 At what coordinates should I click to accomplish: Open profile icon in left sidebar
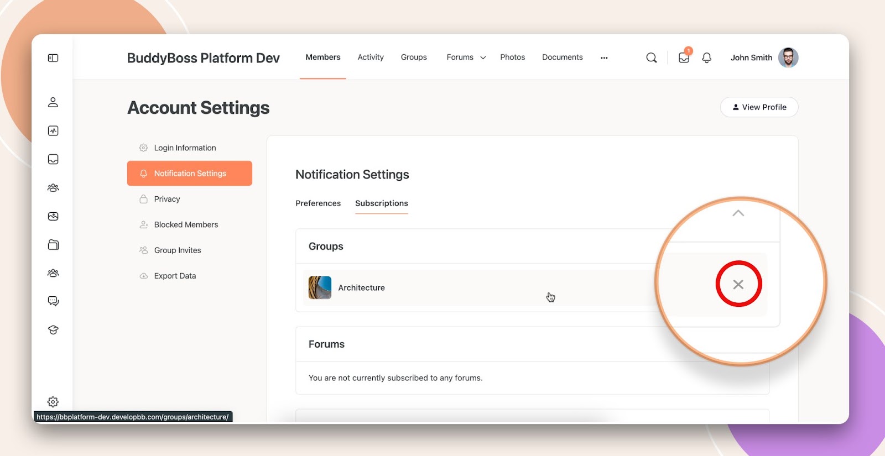[x=53, y=102]
